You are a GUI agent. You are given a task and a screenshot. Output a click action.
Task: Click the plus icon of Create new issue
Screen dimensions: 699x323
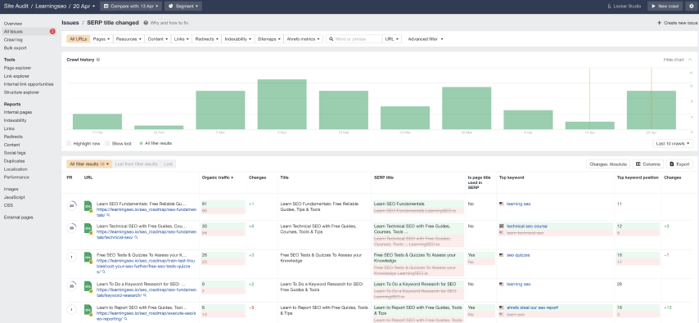point(660,23)
